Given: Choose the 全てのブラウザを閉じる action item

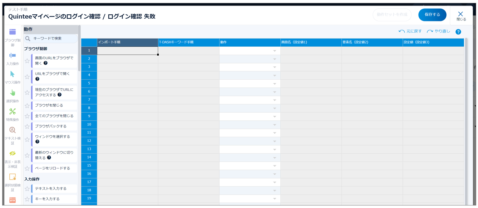Looking at the screenshot, I should tap(54, 116).
